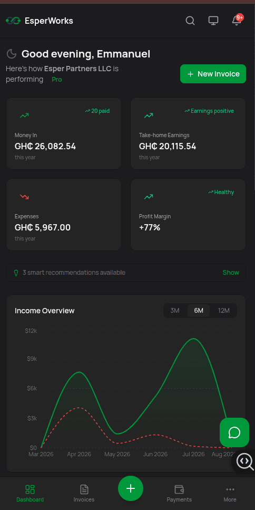Click the Mar 2026 chart axis label
Screen dimensions: 255x510
41,454
